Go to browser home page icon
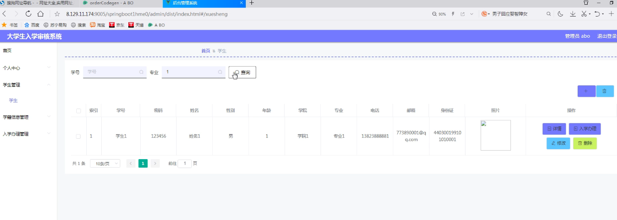Screen dimensions: 617x220 [42, 14]
